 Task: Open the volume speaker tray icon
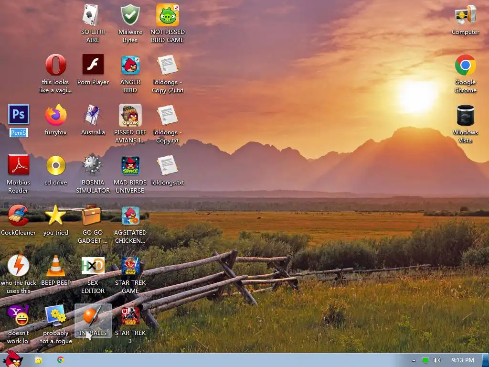tap(436, 360)
